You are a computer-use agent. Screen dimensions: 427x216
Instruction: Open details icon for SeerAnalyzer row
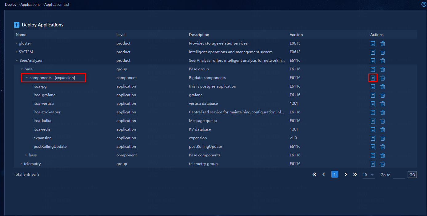click(x=373, y=61)
